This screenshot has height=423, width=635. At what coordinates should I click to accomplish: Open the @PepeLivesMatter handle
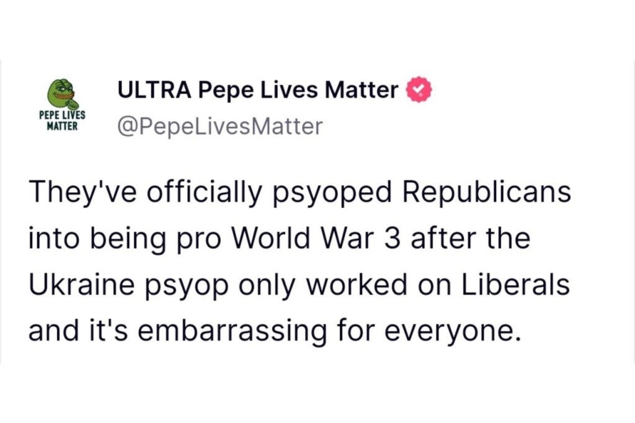(220, 127)
